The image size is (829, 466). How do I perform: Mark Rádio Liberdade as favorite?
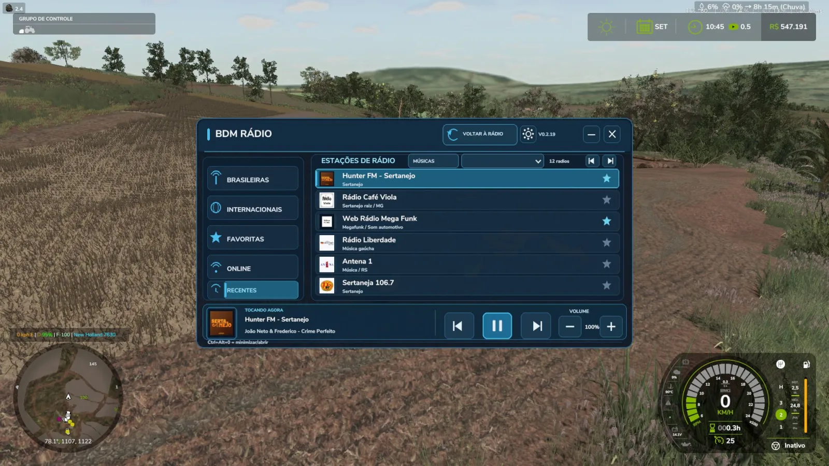pos(606,242)
